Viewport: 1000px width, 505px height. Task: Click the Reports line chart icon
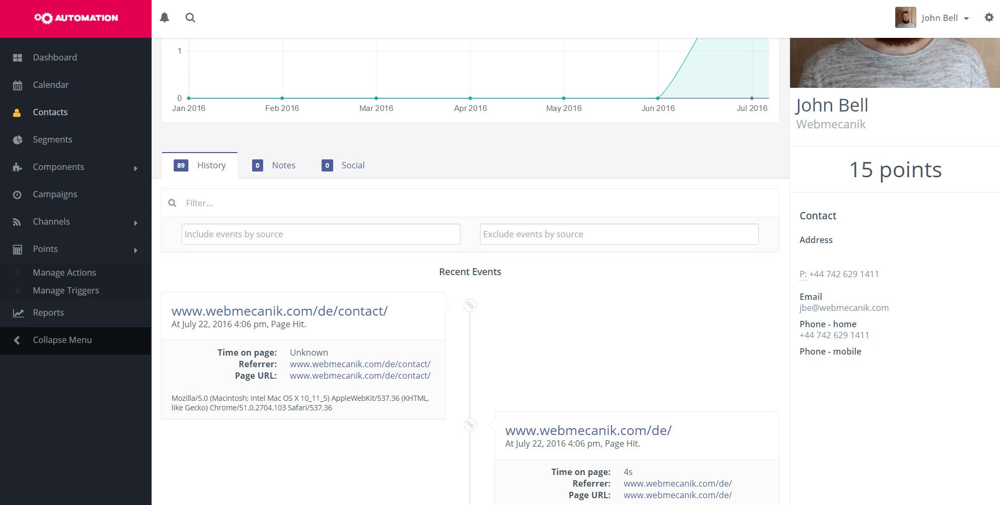[x=18, y=313]
